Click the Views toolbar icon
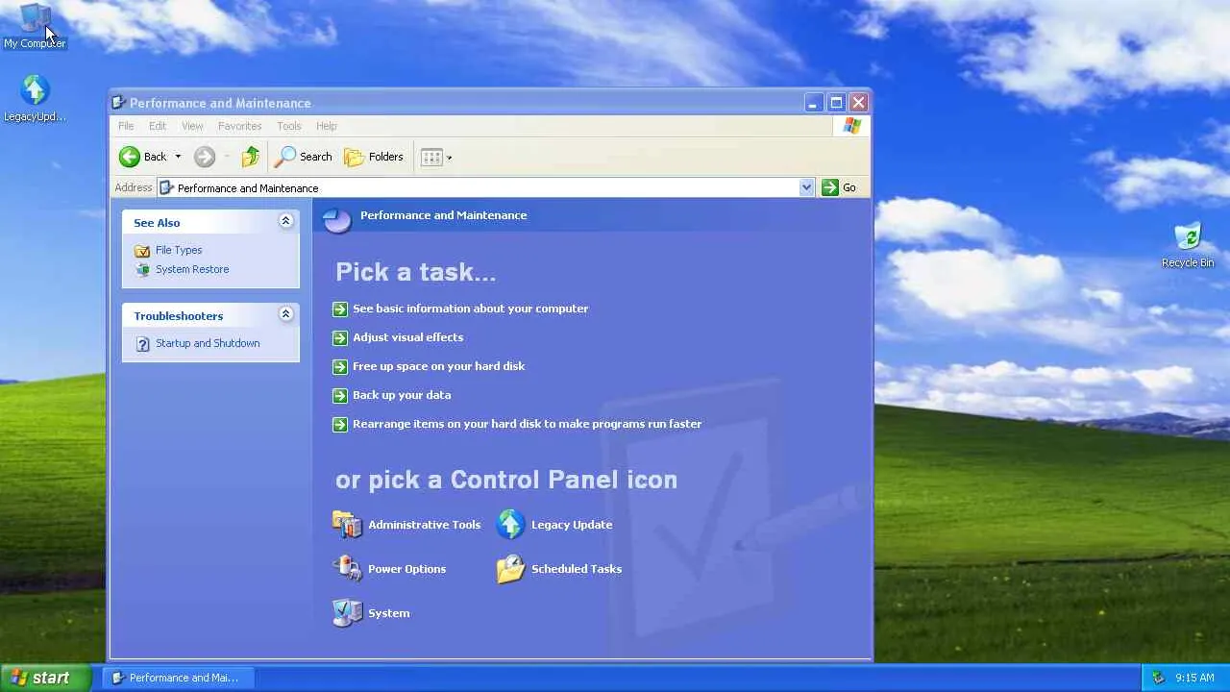This screenshot has height=692, width=1230. [431, 157]
